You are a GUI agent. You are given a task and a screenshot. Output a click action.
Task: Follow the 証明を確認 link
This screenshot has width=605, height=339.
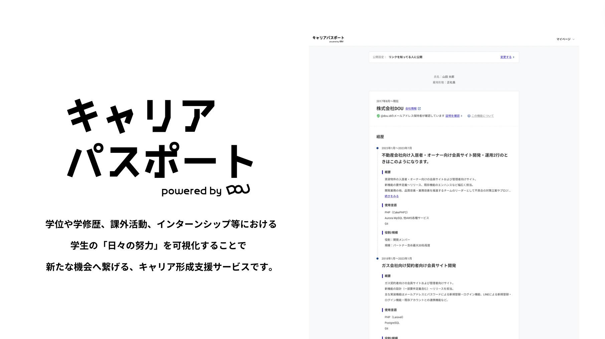pos(454,116)
